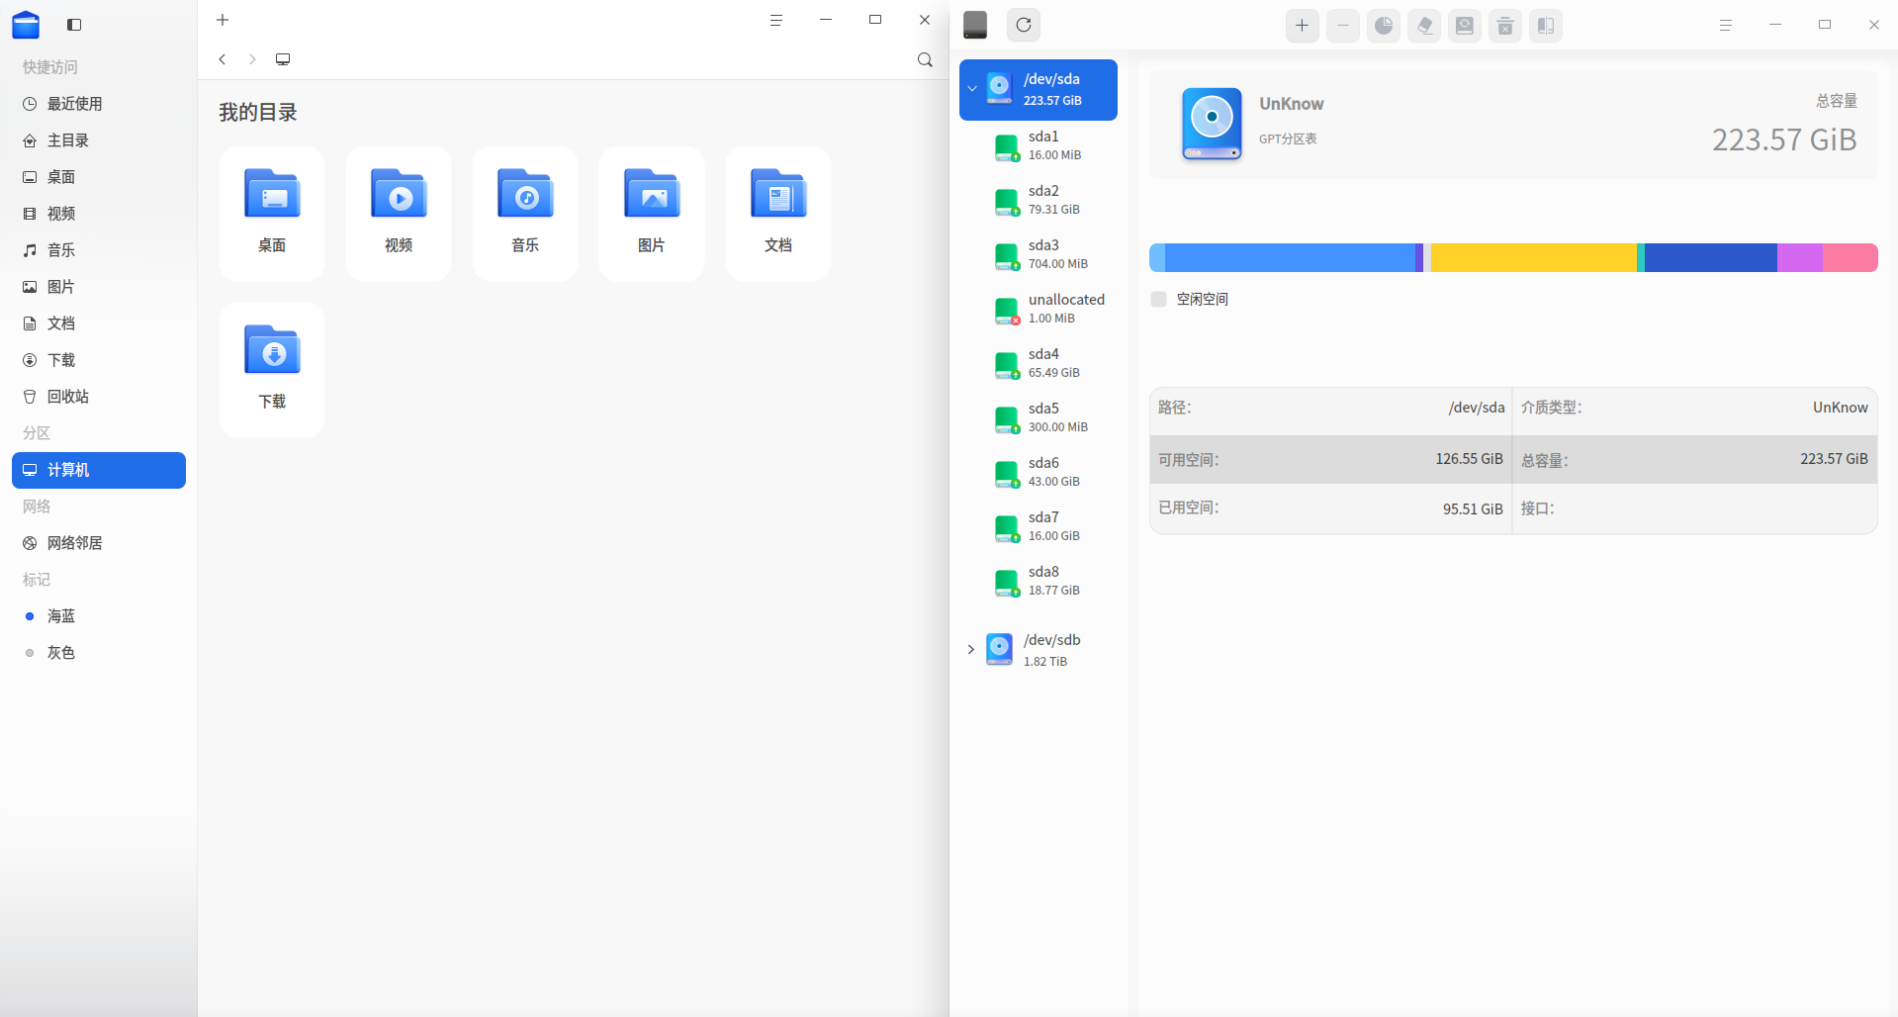Click the search icon in file manager
1898x1017 pixels.
[925, 59]
